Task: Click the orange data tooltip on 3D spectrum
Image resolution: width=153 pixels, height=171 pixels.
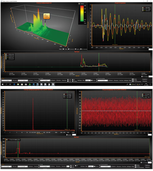Action: [47, 16]
